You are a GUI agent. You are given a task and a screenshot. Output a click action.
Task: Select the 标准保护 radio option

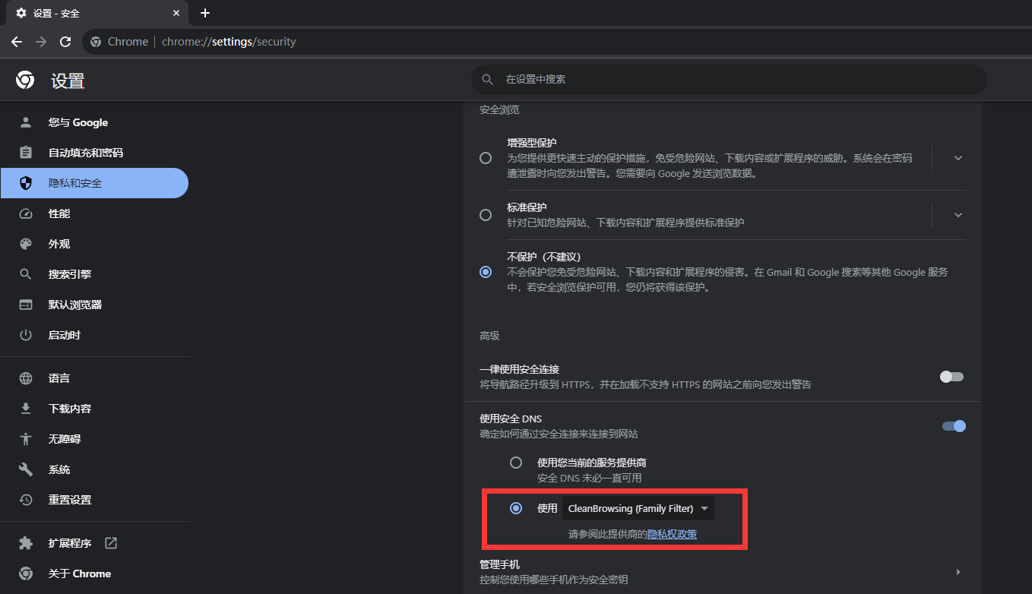click(486, 215)
